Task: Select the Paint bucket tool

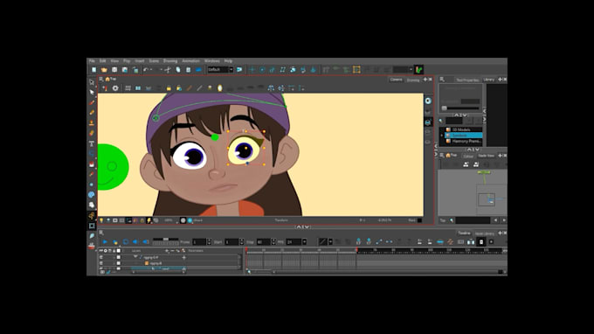Action: click(92, 164)
